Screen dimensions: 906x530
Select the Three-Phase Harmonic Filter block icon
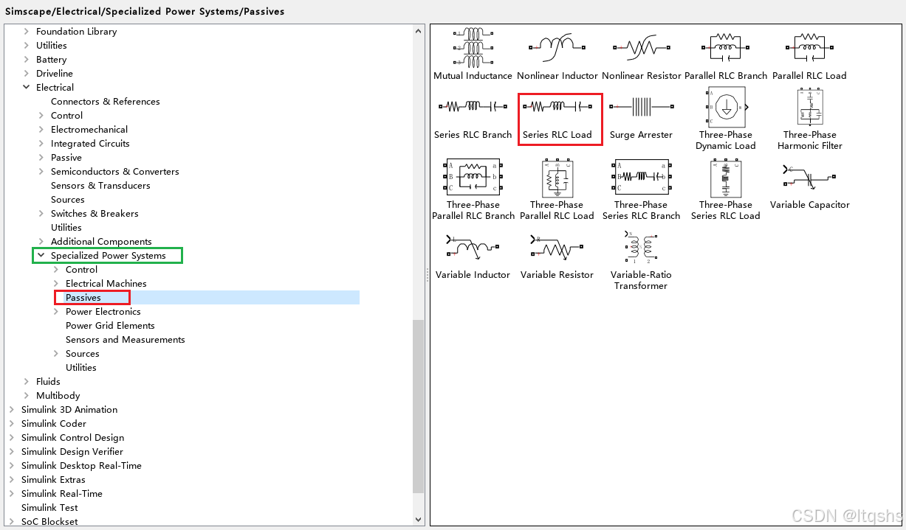click(810, 107)
